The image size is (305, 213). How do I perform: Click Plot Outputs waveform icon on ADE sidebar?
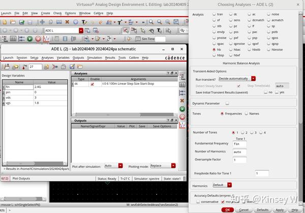182,125
